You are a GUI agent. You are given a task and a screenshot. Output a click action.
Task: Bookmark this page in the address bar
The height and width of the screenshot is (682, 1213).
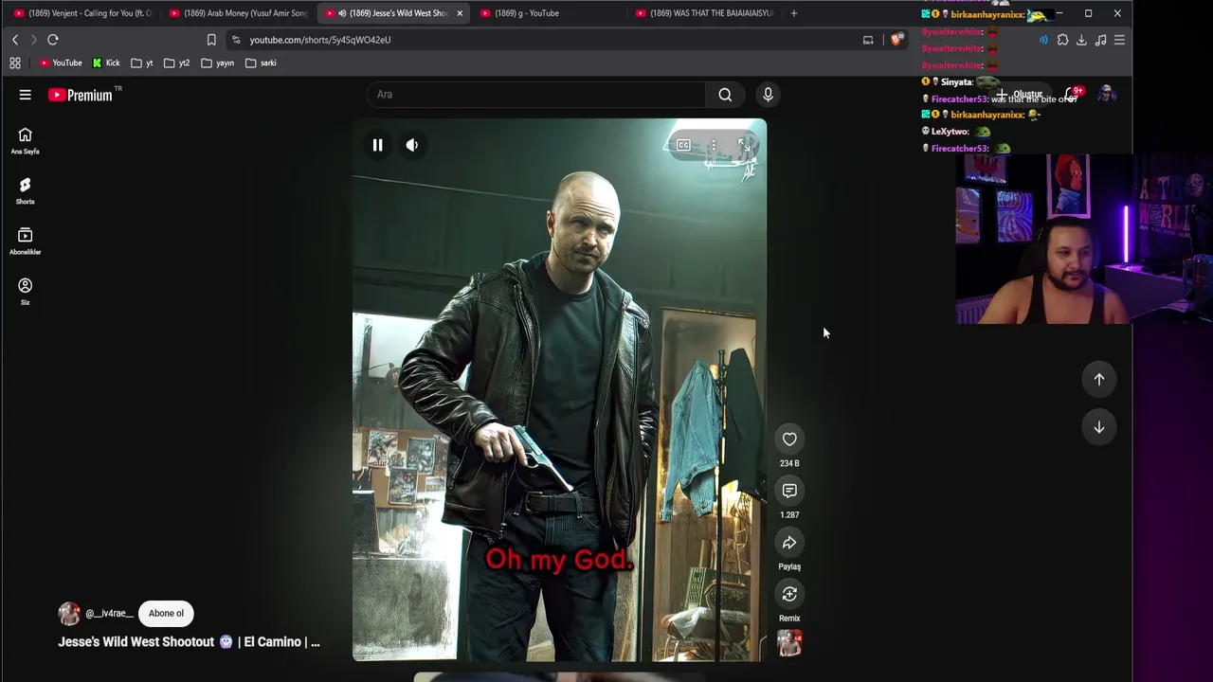pyautogui.click(x=211, y=40)
